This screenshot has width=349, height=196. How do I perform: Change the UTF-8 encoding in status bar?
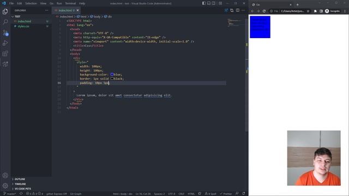[172, 194]
